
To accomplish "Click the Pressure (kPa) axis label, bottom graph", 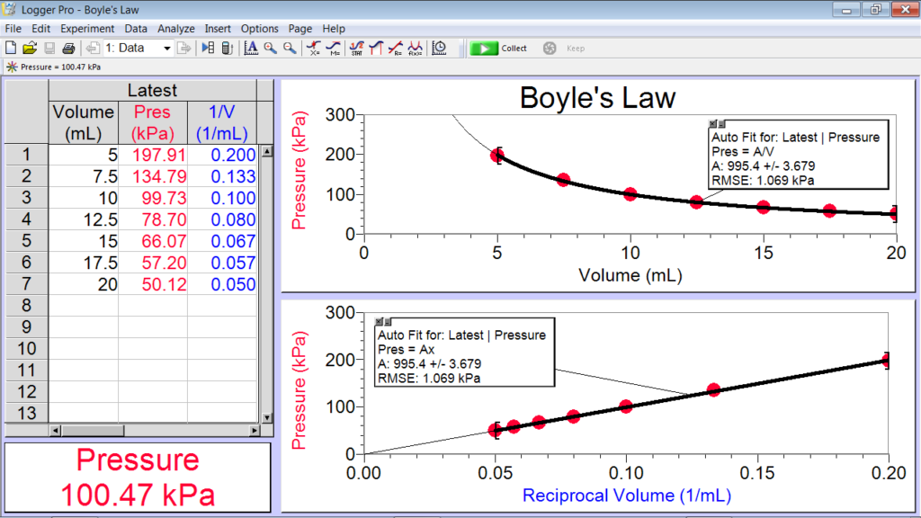I will click(299, 390).
